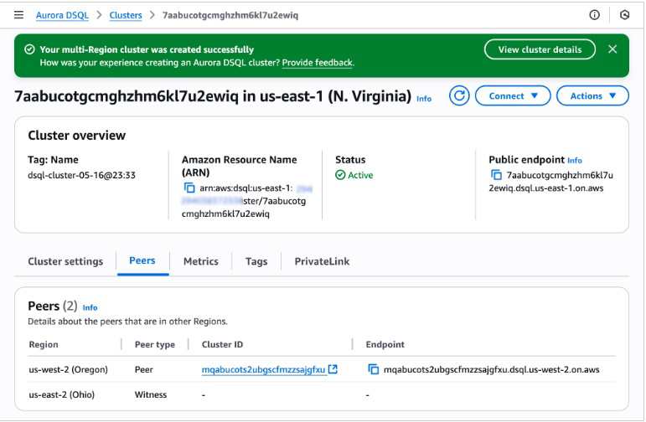The width and height of the screenshot is (646, 422).
Task: Copy the Amazon Resource Name ARN
Action: 189,188
